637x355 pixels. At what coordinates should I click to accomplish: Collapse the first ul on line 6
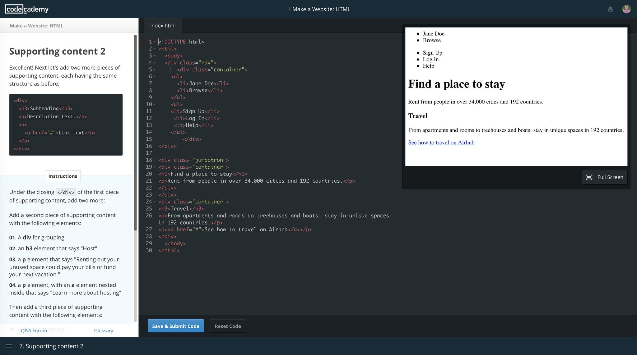155,77
